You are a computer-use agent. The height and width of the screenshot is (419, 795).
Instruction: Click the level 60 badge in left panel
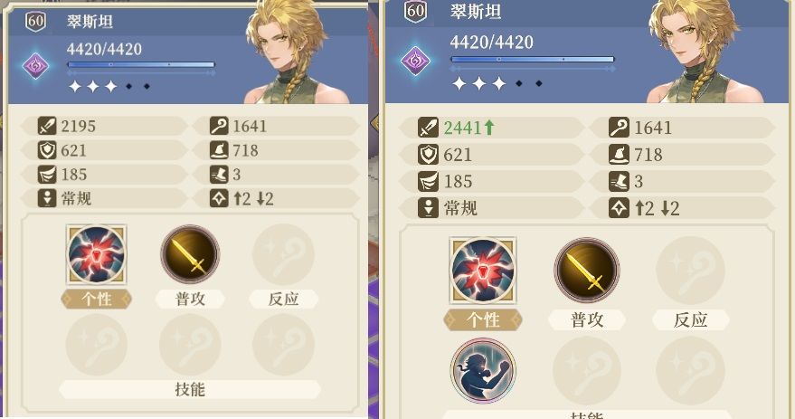click(x=35, y=22)
